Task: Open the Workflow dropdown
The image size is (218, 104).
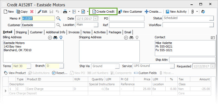Action: pos(212,25)
